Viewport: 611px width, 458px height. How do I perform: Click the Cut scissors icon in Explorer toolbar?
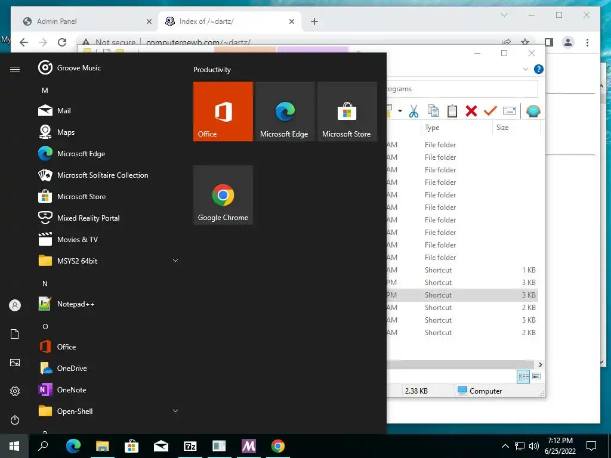point(413,112)
